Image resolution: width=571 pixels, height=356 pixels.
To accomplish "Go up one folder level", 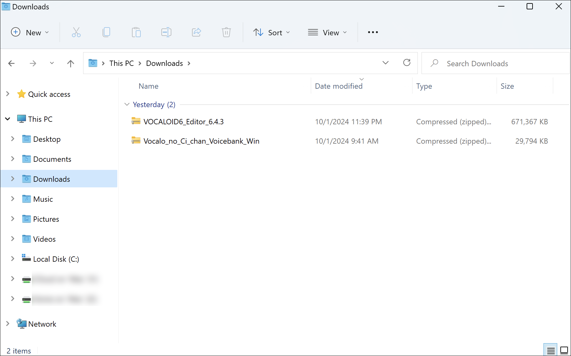I will pyautogui.click(x=70, y=63).
